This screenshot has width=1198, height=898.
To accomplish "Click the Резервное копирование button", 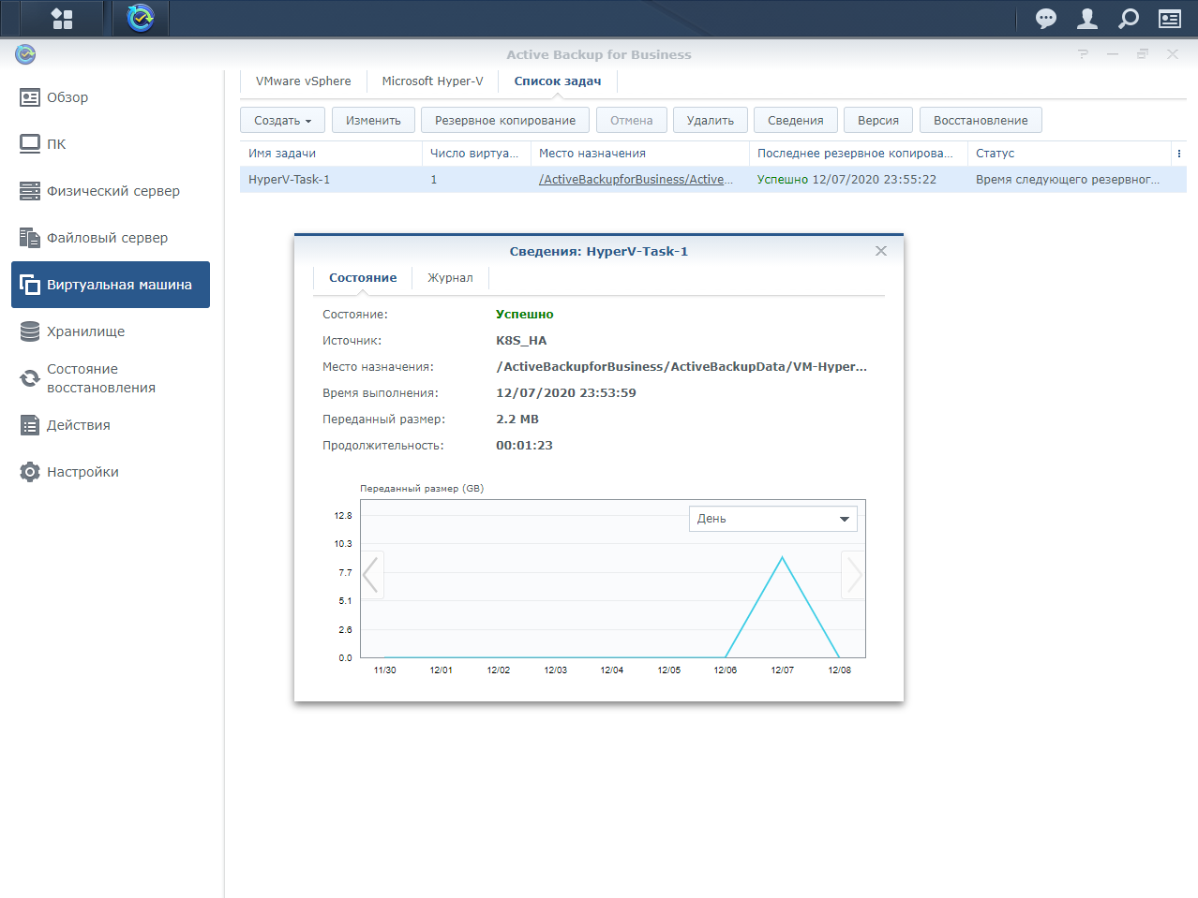I will coord(505,120).
